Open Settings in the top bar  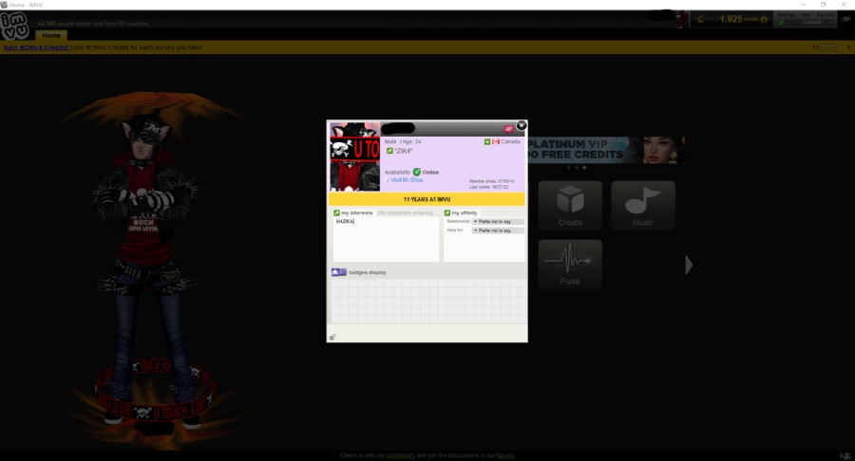(x=787, y=14)
